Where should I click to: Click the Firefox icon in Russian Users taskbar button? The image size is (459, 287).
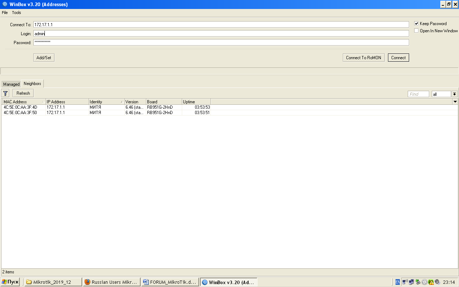87,282
